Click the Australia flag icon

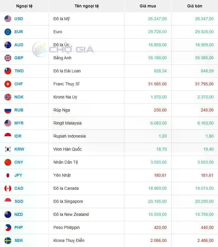pos(8,45)
